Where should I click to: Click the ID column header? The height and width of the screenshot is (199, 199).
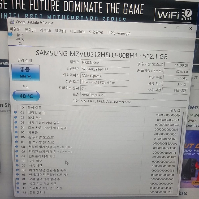tap(22, 107)
